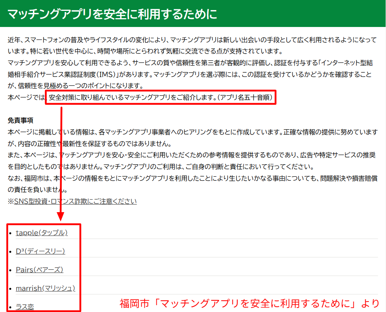This screenshot has width=386, height=312.
Task: Click the line starting 本ページに掲載している情報は
Action: tap(192, 132)
